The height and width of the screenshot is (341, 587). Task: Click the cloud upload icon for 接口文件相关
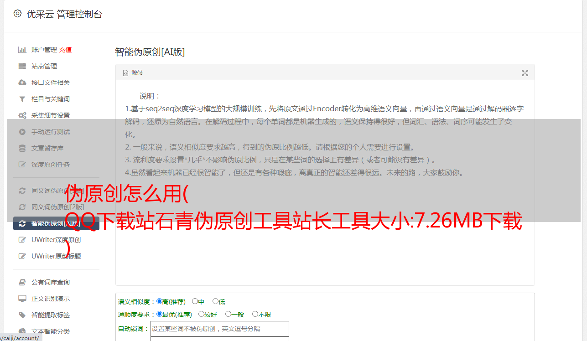(x=22, y=83)
